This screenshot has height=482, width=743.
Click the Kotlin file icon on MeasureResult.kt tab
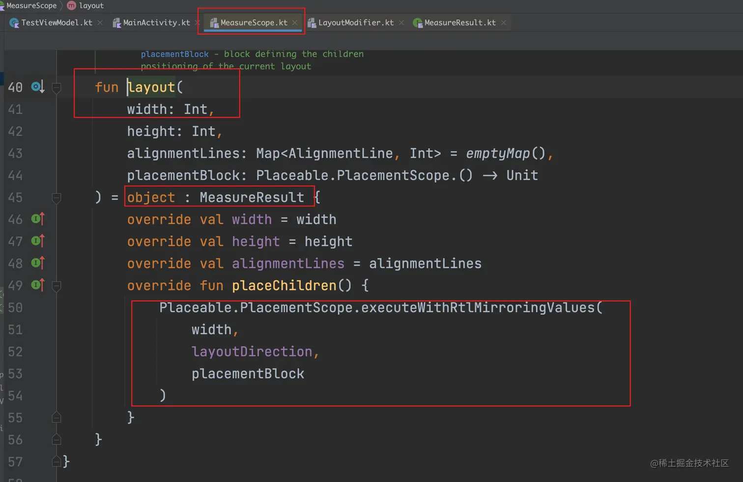[x=418, y=23]
